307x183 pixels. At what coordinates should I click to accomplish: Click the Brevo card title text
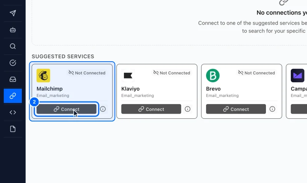click(213, 89)
